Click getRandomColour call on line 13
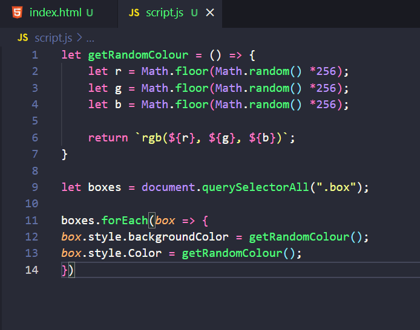 (232, 253)
